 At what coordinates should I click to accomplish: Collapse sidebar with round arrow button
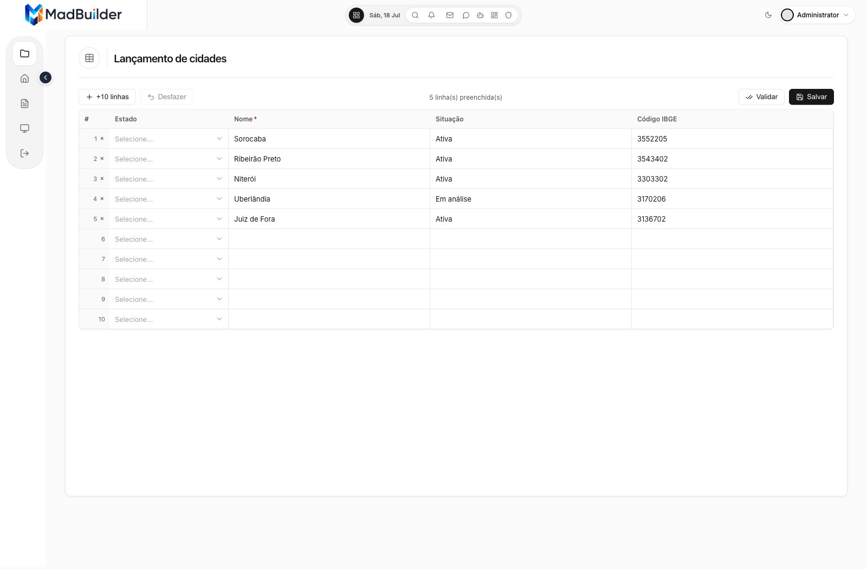coord(46,77)
